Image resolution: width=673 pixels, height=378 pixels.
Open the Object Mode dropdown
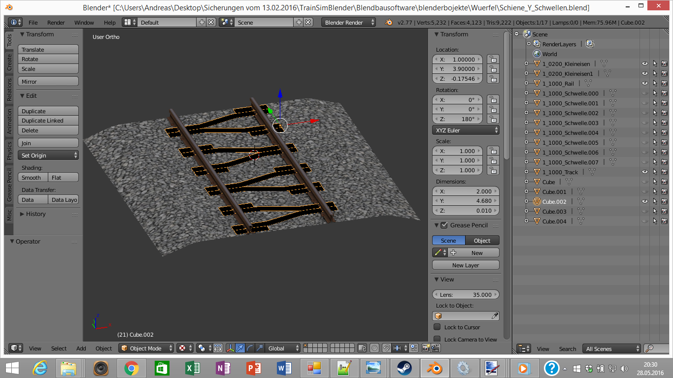coord(146,348)
